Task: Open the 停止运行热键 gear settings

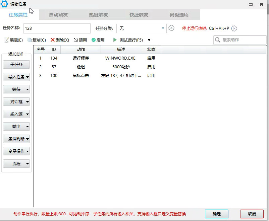Action: coord(233,28)
